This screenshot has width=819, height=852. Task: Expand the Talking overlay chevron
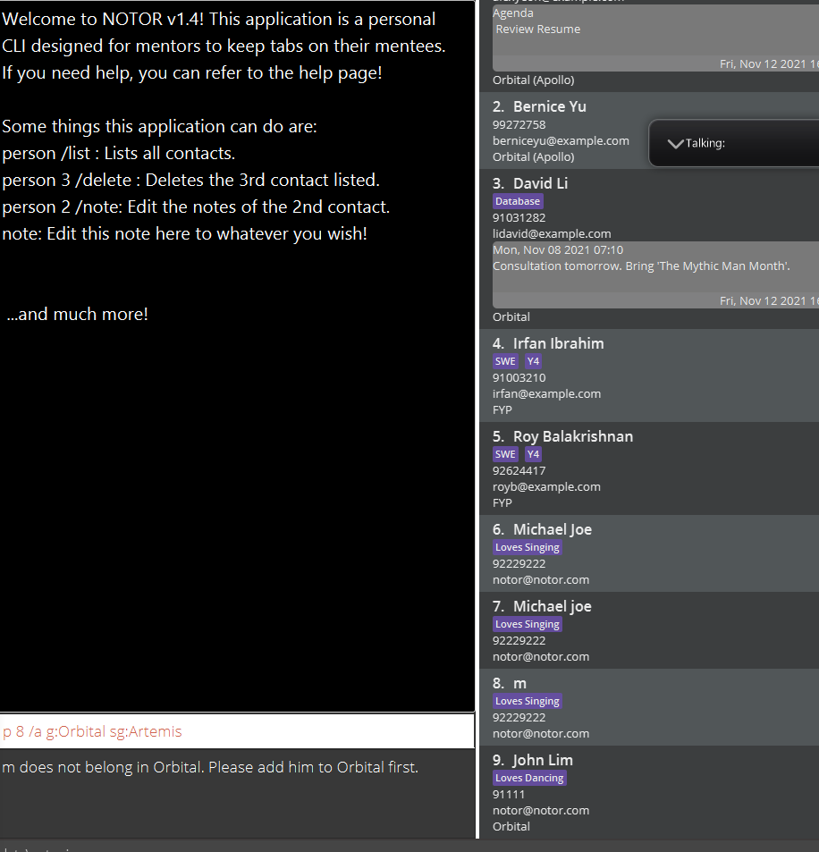pyautogui.click(x=676, y=143)
